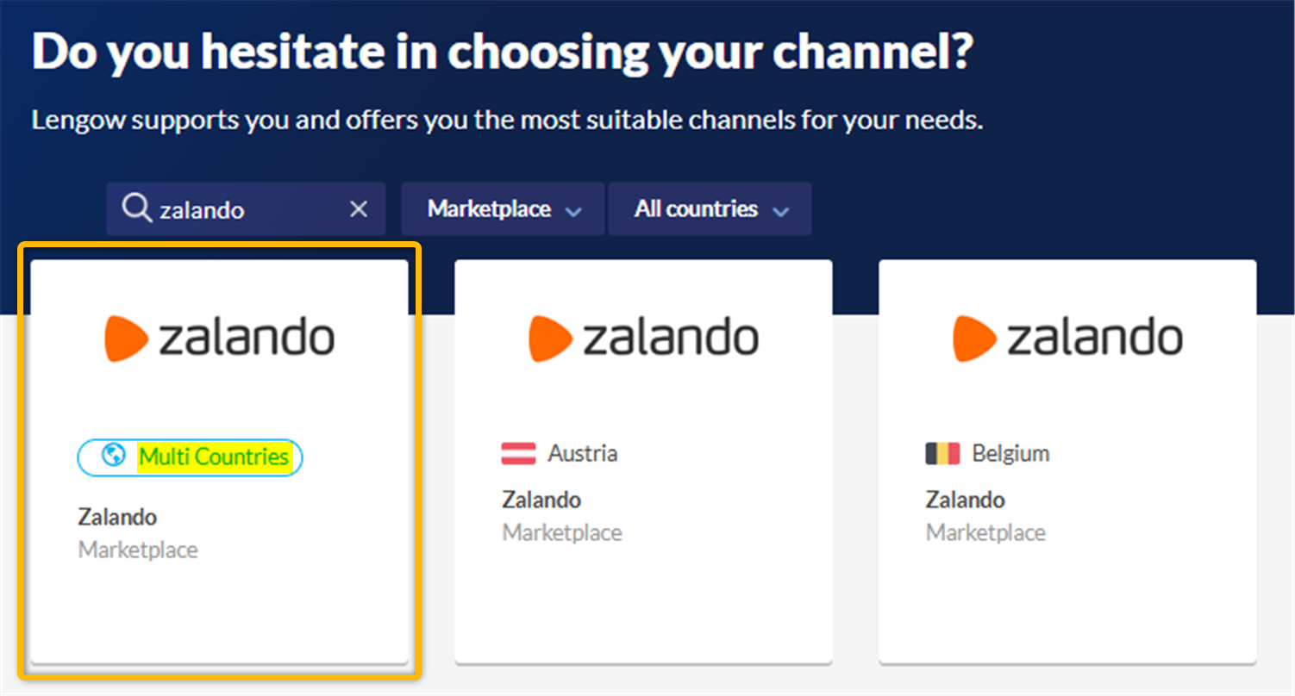Clear the zalando search text
Screen dimensions: 1295x696
359,209
